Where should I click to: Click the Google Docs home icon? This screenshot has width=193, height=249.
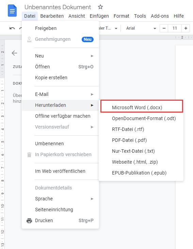coord(12,11)
